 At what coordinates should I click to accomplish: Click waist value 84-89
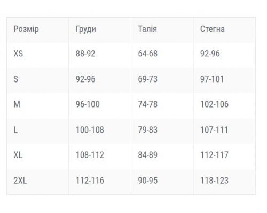pyautogui.click(x=148, y=155)
